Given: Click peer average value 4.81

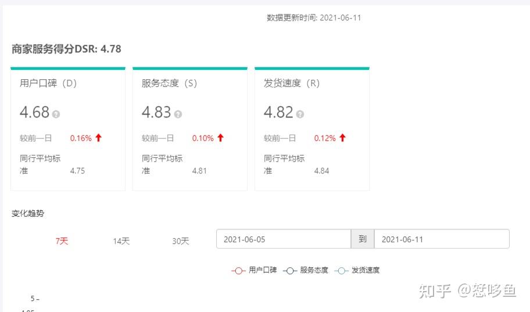Looking at the screenshot, I should (x=199, y=171).
